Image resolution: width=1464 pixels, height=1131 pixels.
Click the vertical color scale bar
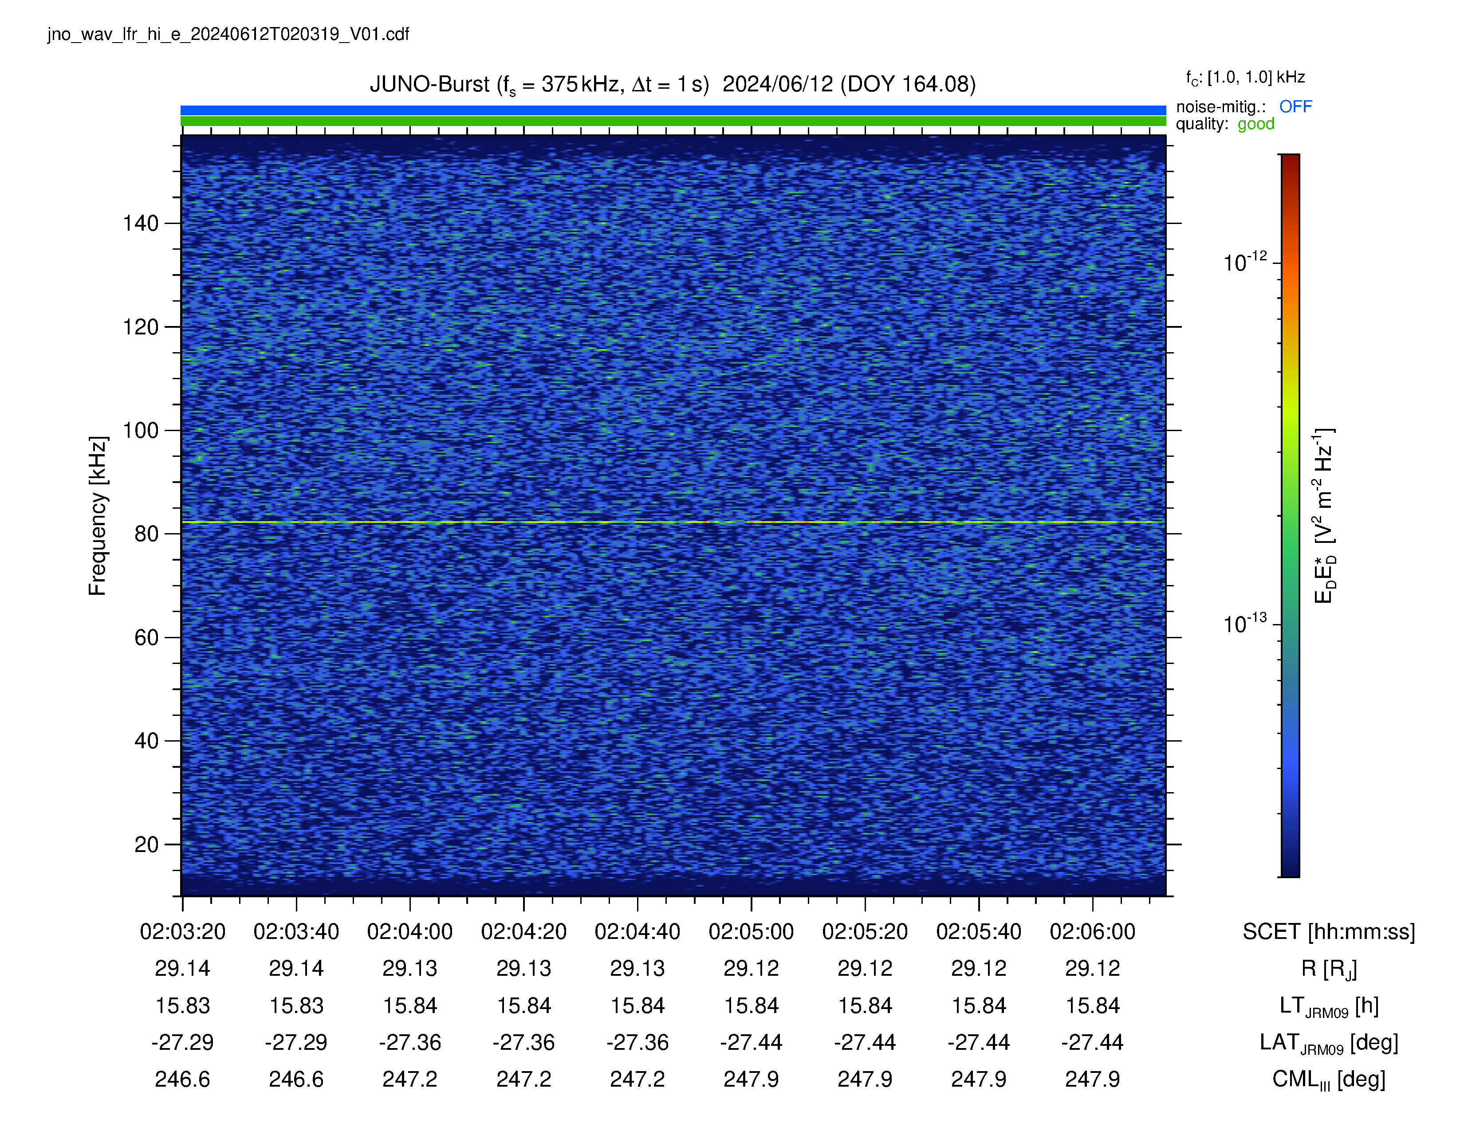(x=1290, y=515)
